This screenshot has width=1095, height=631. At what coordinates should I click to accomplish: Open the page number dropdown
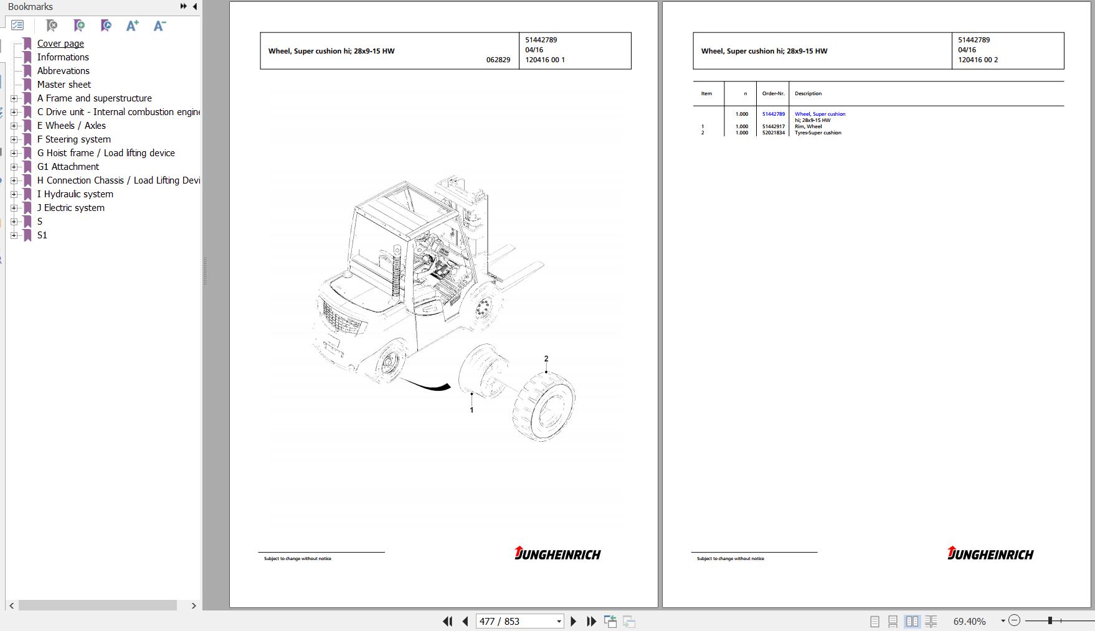coord(559,621)
